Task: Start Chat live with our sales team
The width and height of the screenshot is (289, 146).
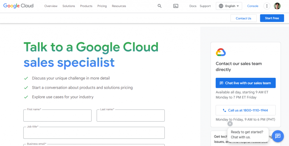Action: click(246, 83)
